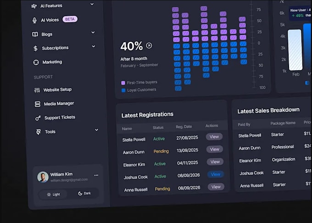Click the moon icon in Dark mode button

[x=80, y=194]
